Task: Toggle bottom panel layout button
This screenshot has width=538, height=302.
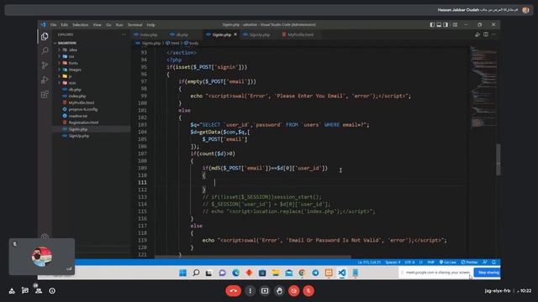Action: point(439,24)
